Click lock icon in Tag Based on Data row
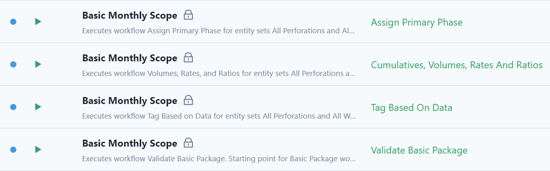 (188, 100)
